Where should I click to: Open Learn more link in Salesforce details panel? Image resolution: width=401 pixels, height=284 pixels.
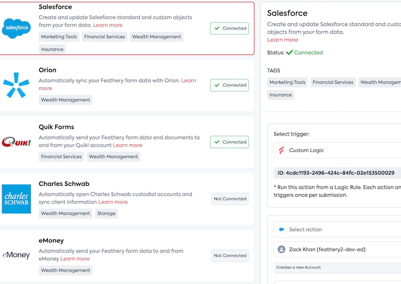tap(282, 40)
